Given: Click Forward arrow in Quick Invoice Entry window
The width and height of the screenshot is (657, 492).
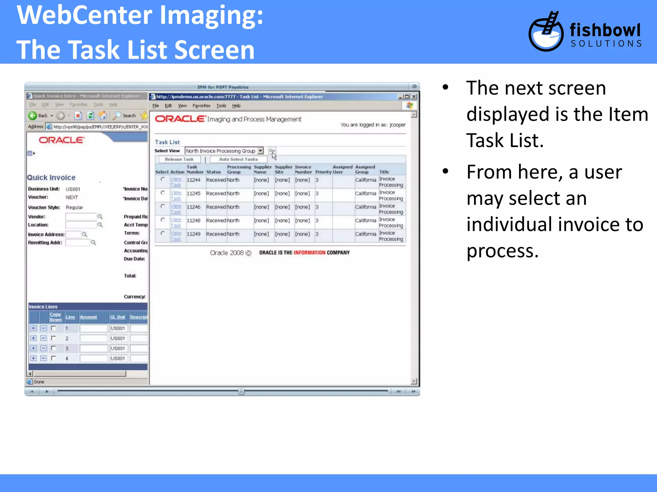Looking at the screenshot, I should point(60,116).
